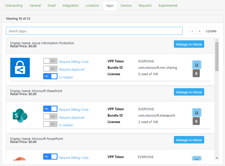Click the scrollbar down arrow
This screenshot has width=225, height=166.
pyautogui.click(x=217, y=158)
